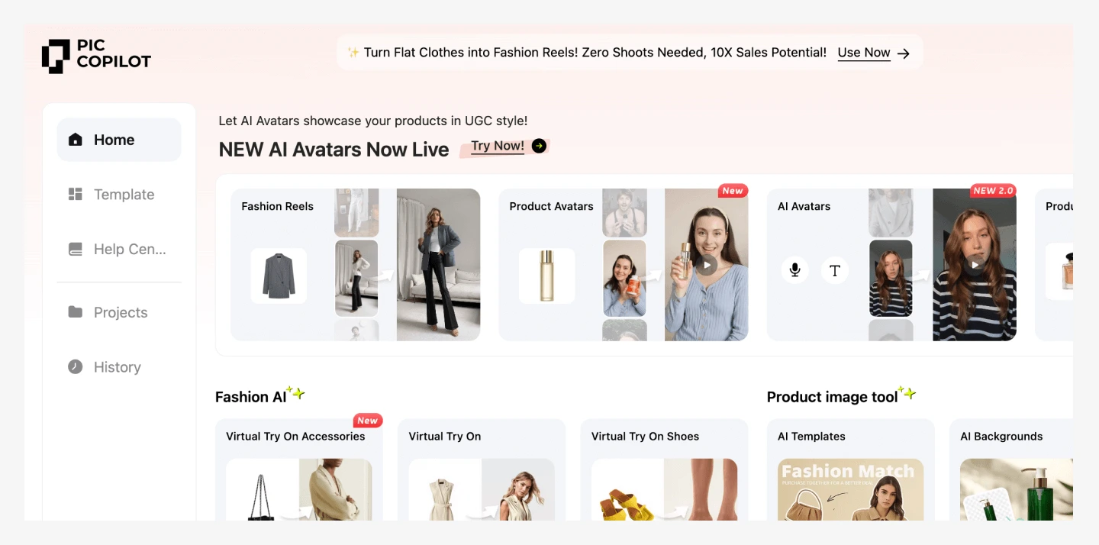The image size is (1099, 545).
Task: Open the Virtual Try On Accessories tool
Action: pos(298,469)
